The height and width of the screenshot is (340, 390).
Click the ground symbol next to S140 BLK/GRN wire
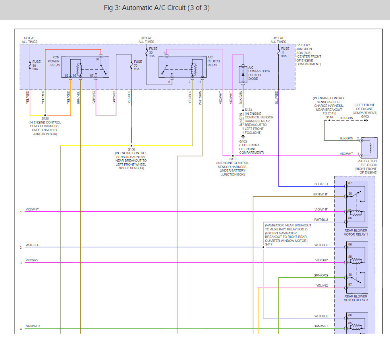coord(366,120)
